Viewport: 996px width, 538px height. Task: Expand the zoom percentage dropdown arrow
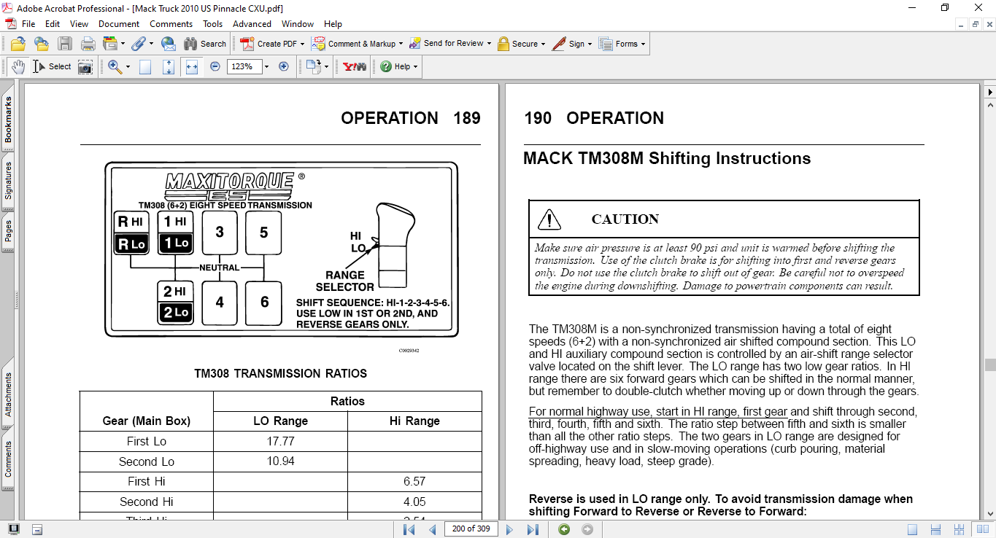click(x=266, y=66)
